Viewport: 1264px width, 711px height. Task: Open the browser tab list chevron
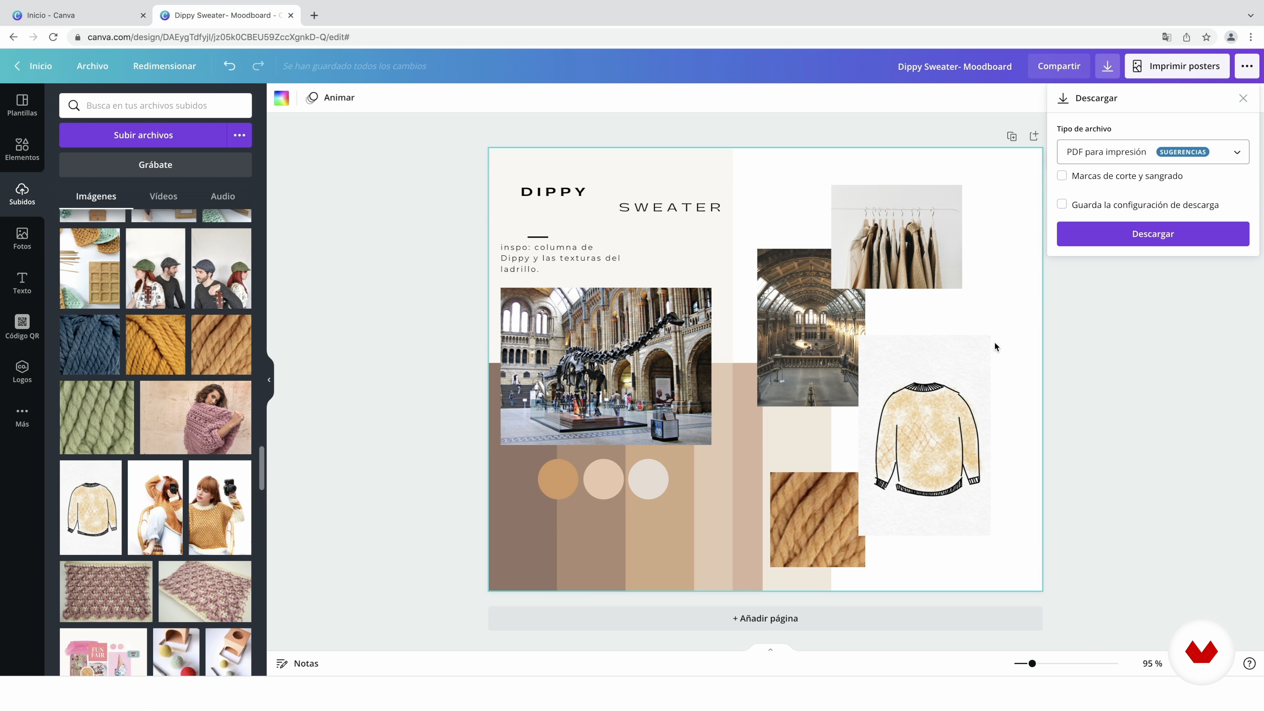pos(1250,15)
